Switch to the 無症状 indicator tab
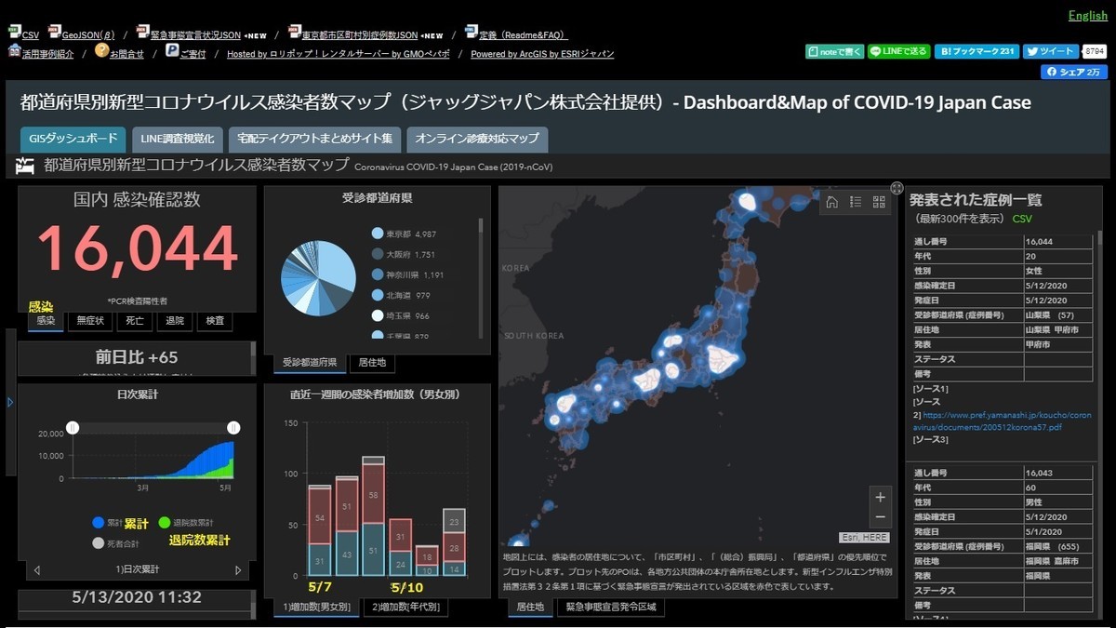 coord(91,321)
